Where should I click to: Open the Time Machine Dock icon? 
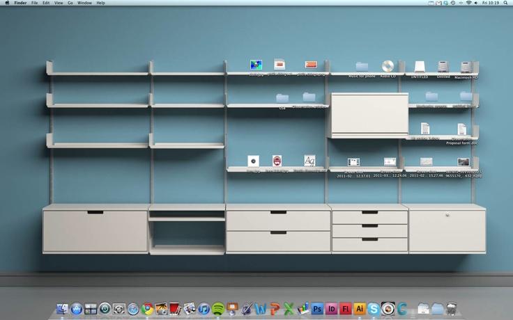point(105,309)
